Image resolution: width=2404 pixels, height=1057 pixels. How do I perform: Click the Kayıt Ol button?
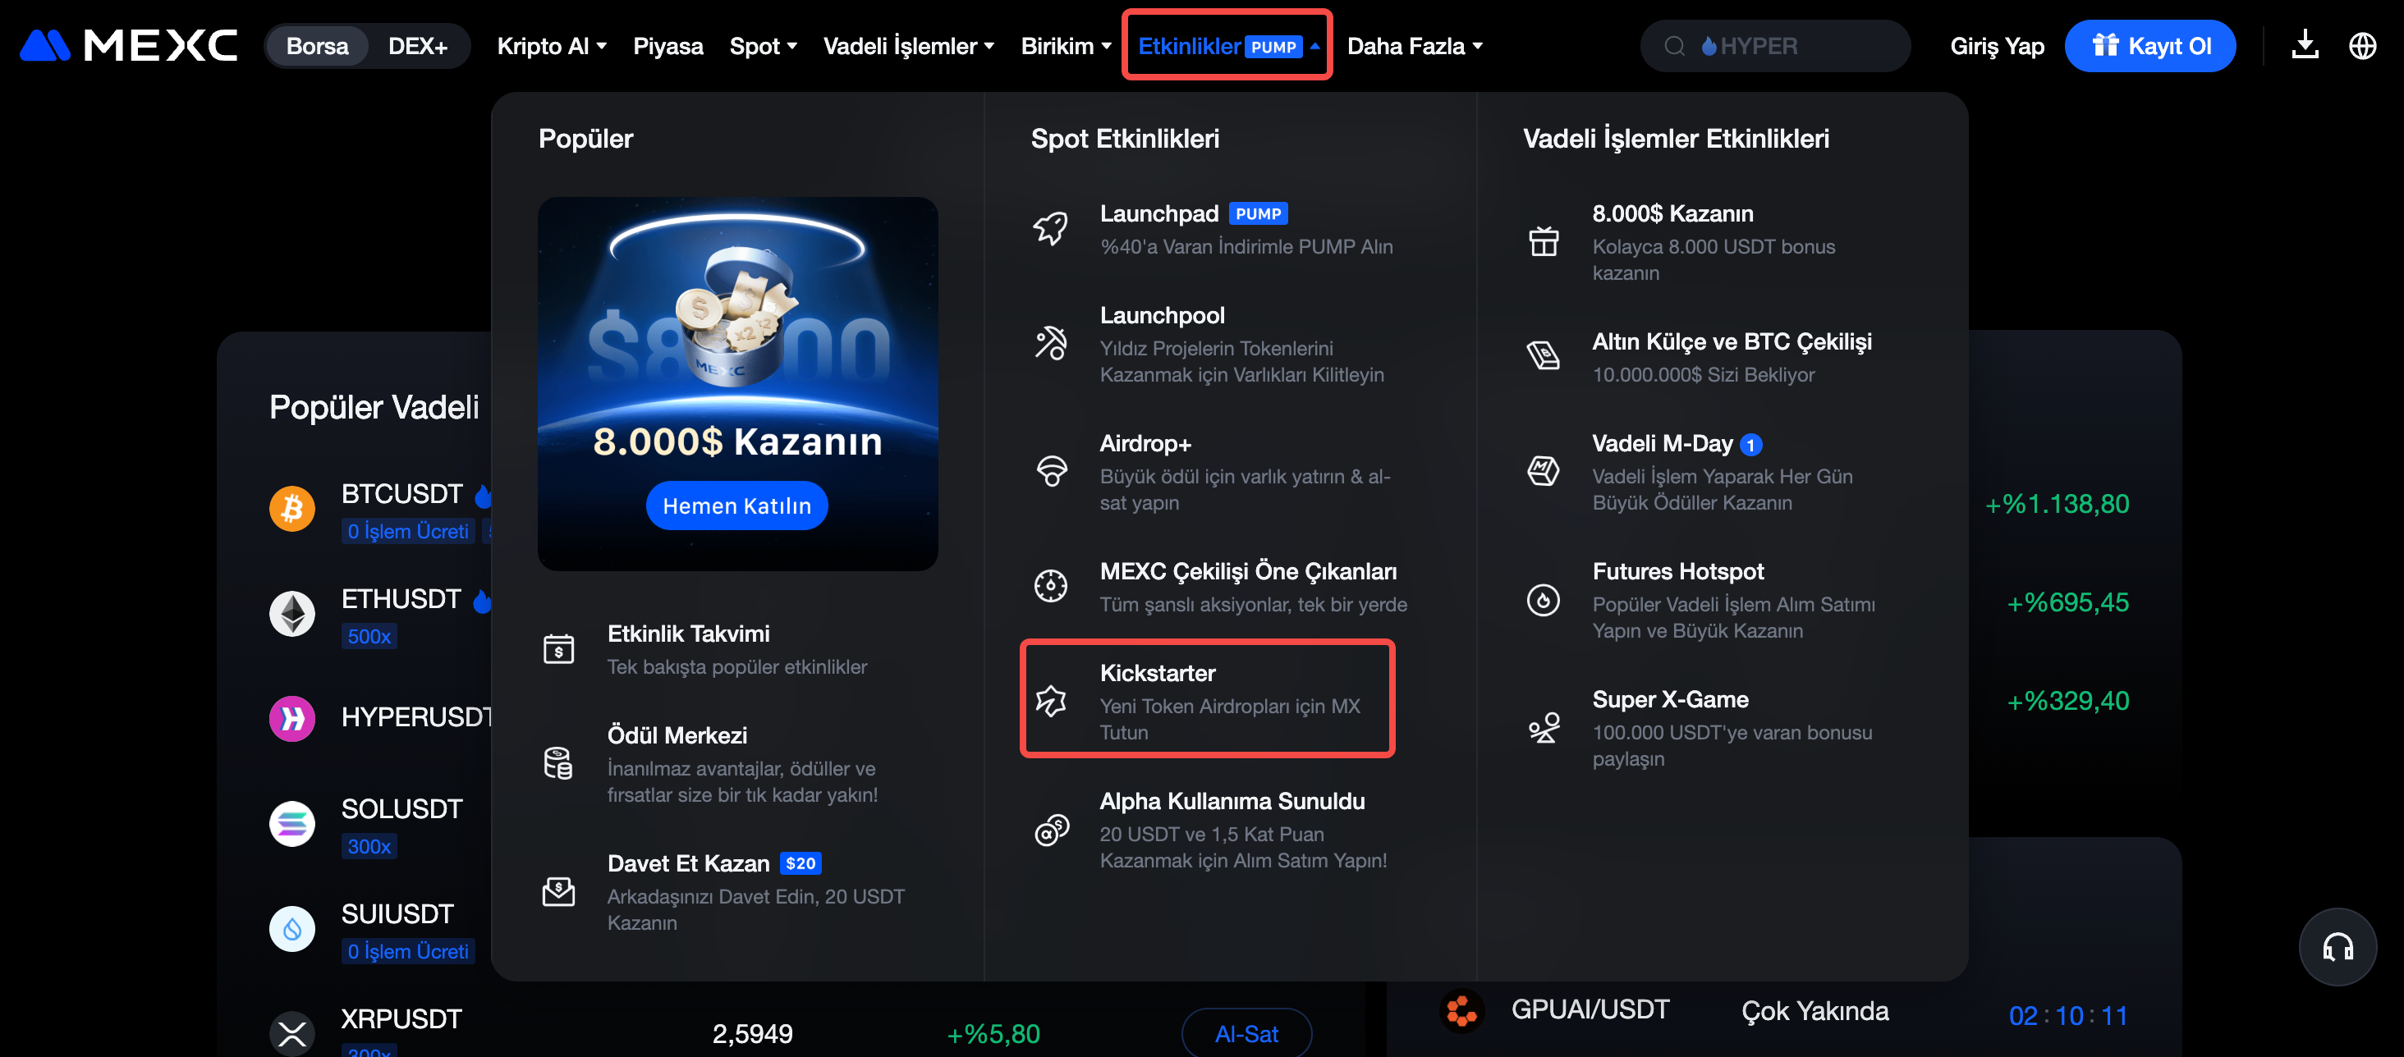coord(2150,46)
